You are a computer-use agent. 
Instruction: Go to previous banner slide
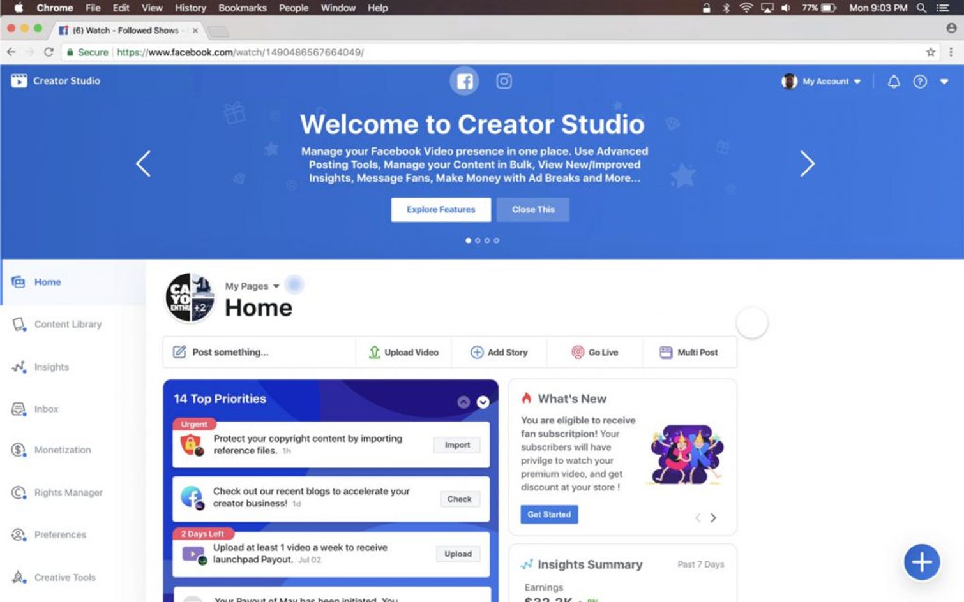tap(143, 164)
